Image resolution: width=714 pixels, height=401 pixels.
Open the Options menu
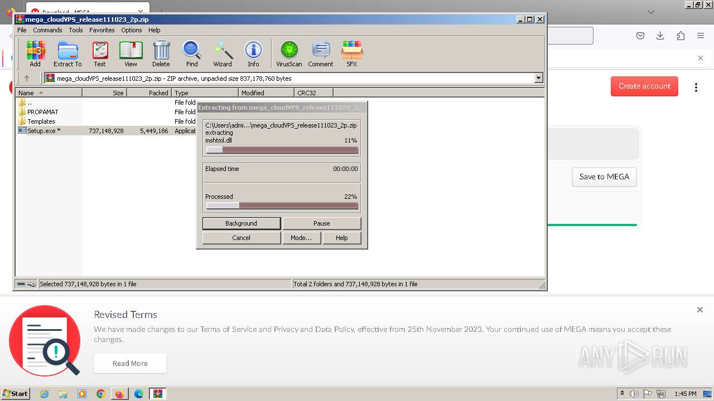132,30
